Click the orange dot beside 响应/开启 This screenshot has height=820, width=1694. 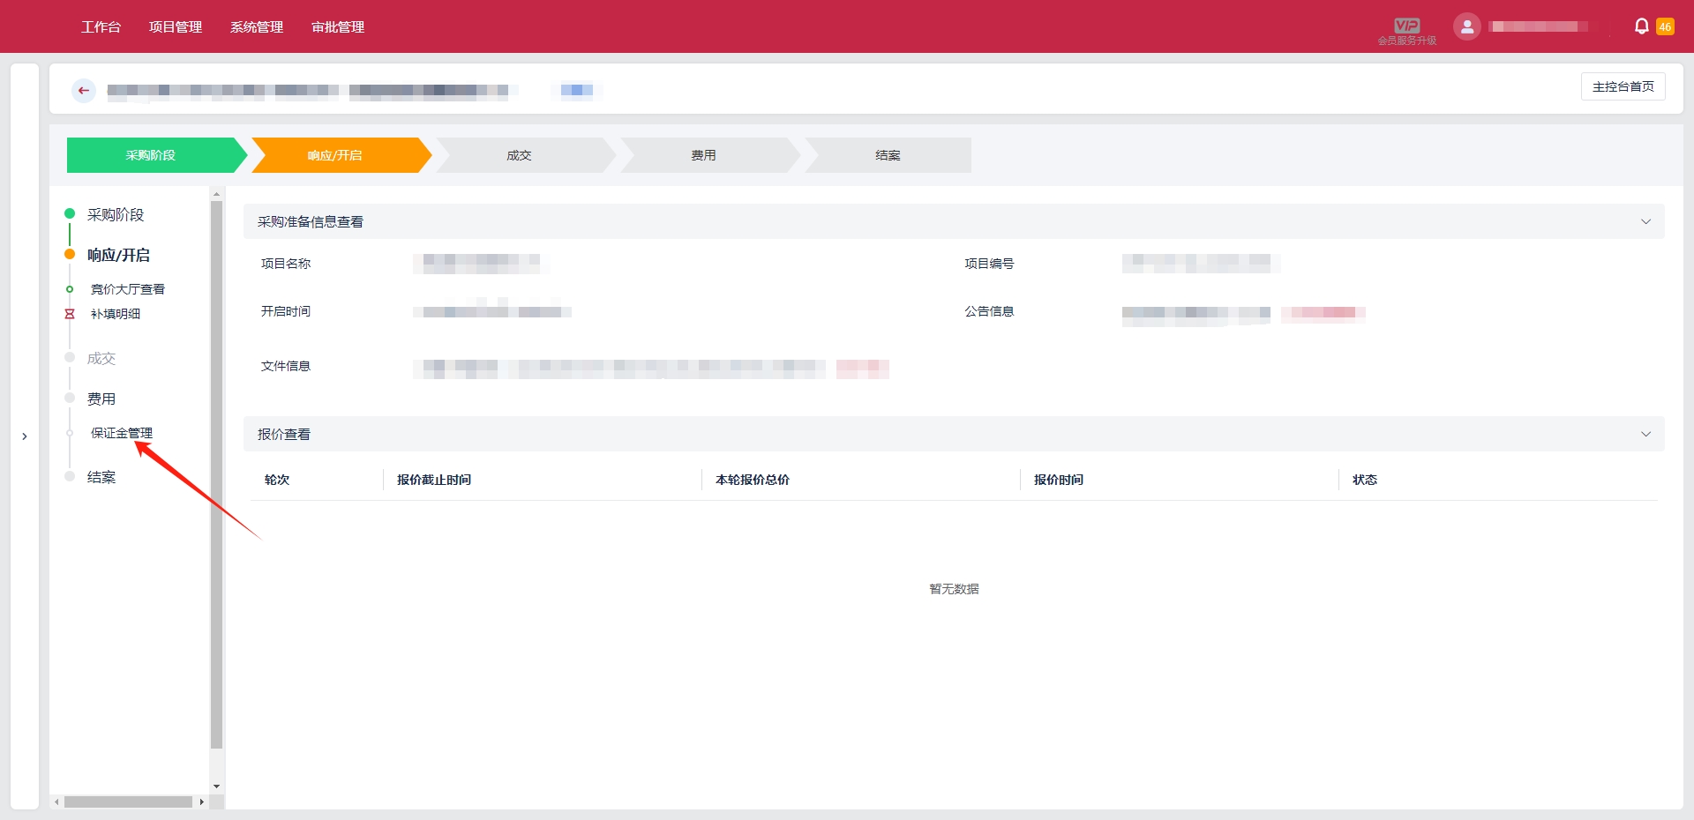coord(70,255)
